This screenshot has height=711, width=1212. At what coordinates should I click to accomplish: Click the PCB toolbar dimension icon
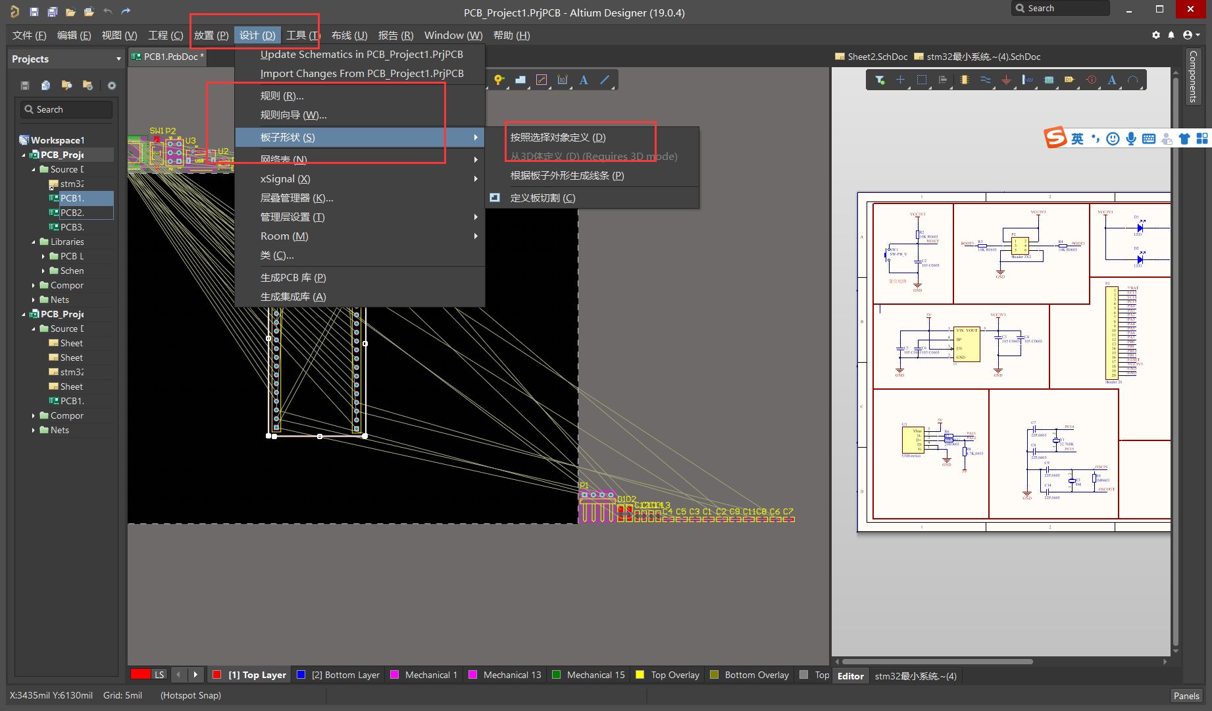click(563, 80)
